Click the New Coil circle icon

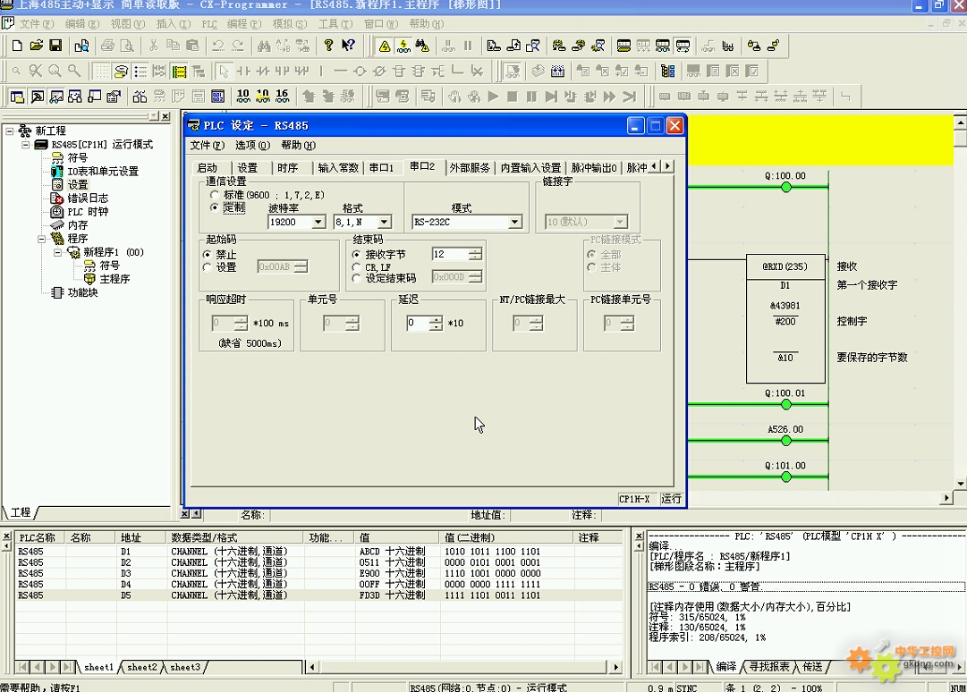coord(360,71)
